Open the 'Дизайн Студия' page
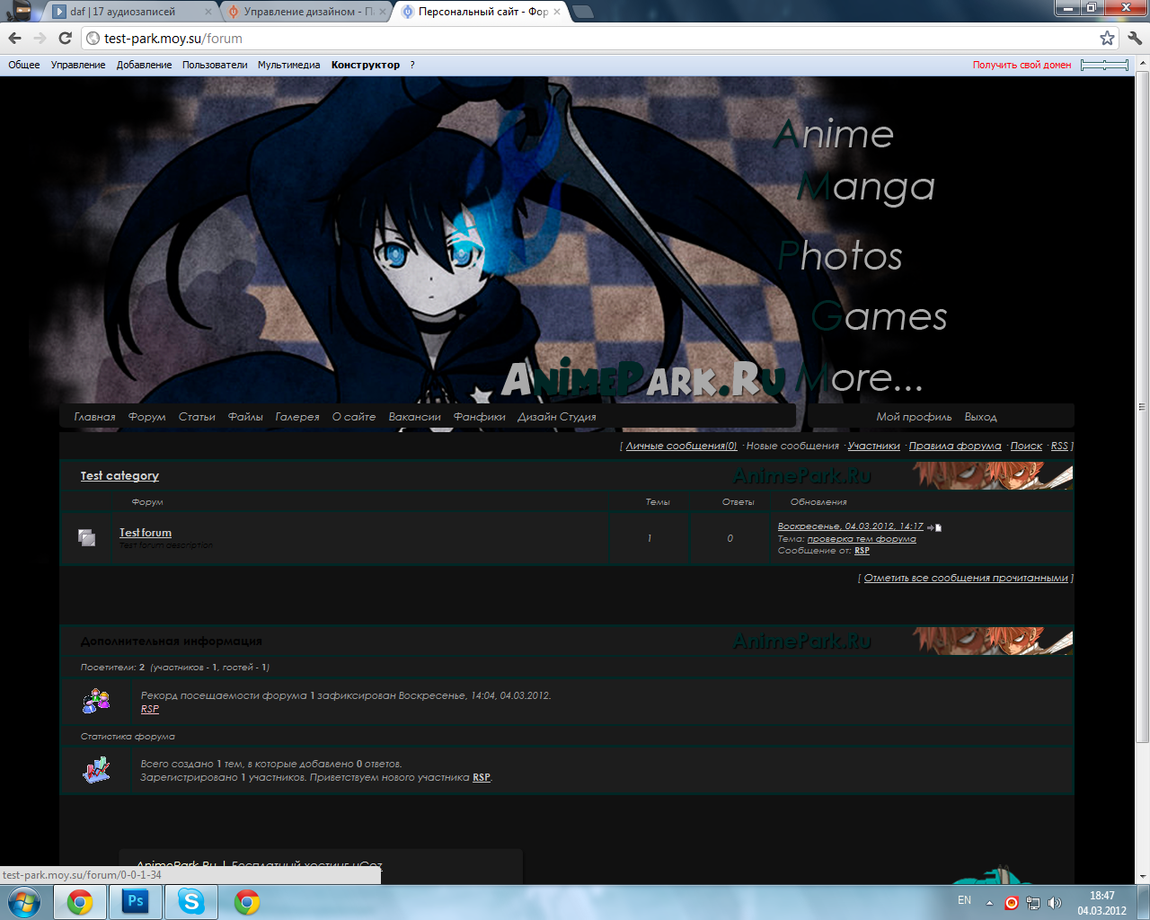Image resolution: width=1150 pixels, height=920 pixels. point(557,417)
